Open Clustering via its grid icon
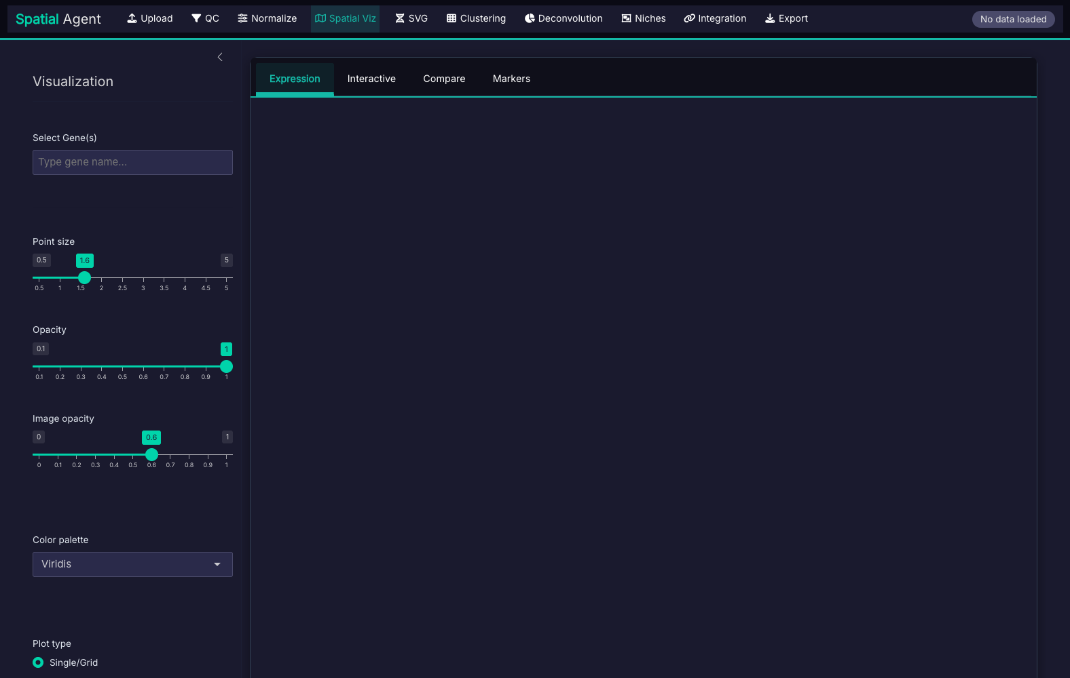Viewport: 1070px width, 678px height. click(451, 18)
